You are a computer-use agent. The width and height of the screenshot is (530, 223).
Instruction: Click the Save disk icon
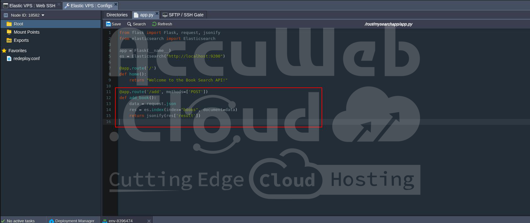(x=108, y=24)
